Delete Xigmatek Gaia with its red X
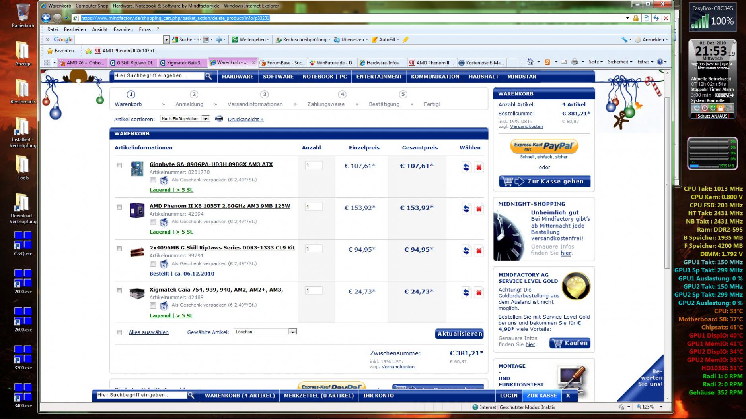This screenshot has height=419, width=746. pos(479,293)
